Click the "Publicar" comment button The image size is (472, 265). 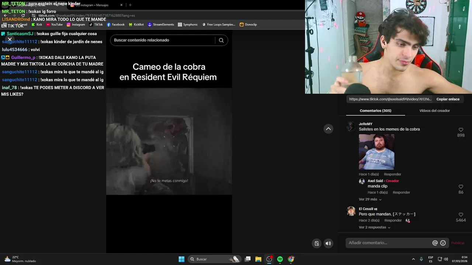(x=458, y=243)
